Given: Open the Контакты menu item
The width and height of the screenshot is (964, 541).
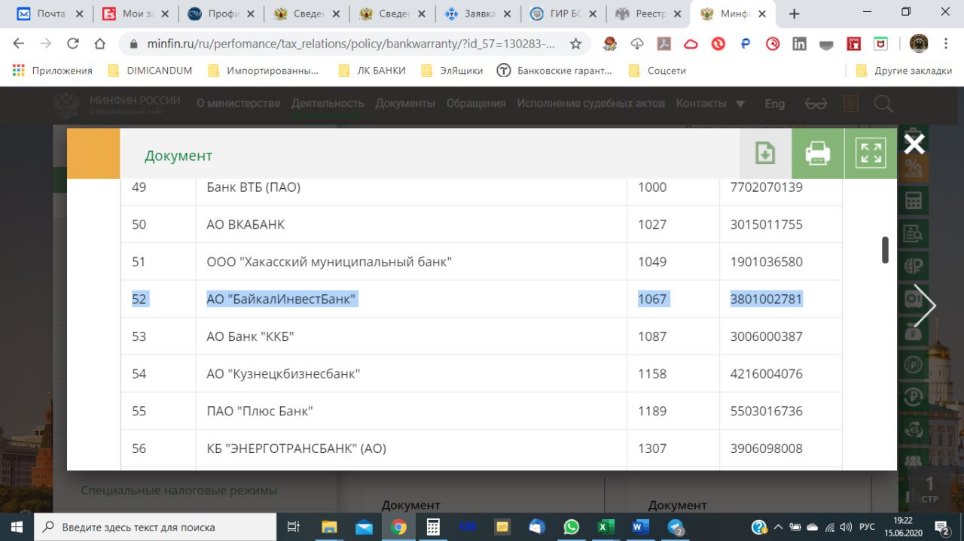Looking at the screenshot, I should click(x=701, y=104).
